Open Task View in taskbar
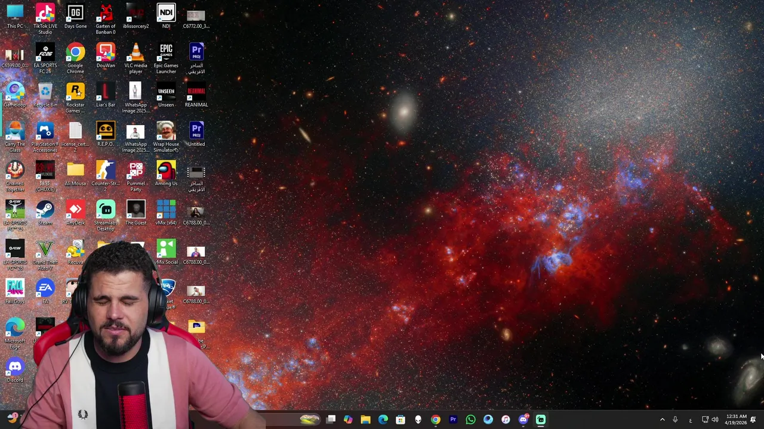764x429 pixels. (331, 419)
